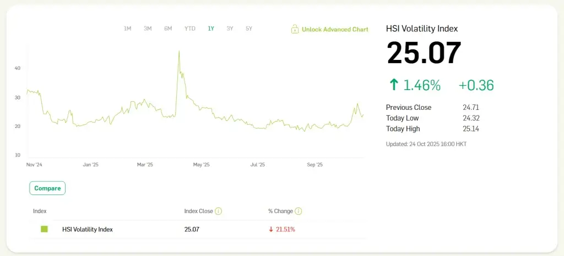Click the padlock icon beside Unlock Advanced Chart
Screen dimensions: 564x256
pyautogui.click(x=295, y=29)
